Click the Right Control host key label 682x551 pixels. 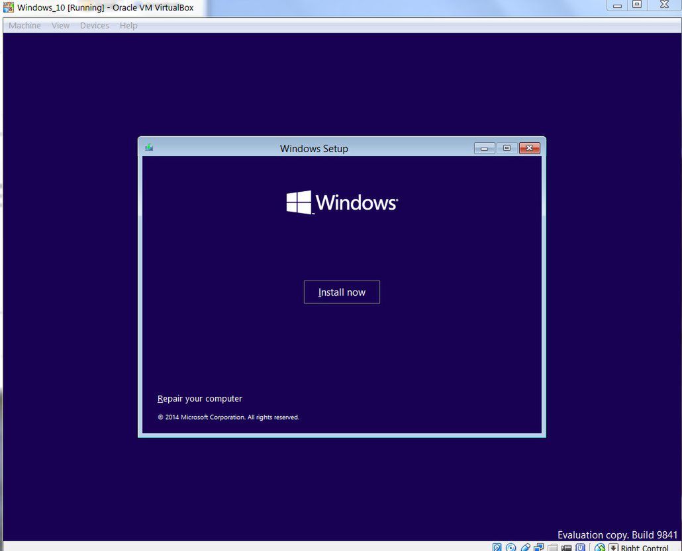click(x=645, y=548)
